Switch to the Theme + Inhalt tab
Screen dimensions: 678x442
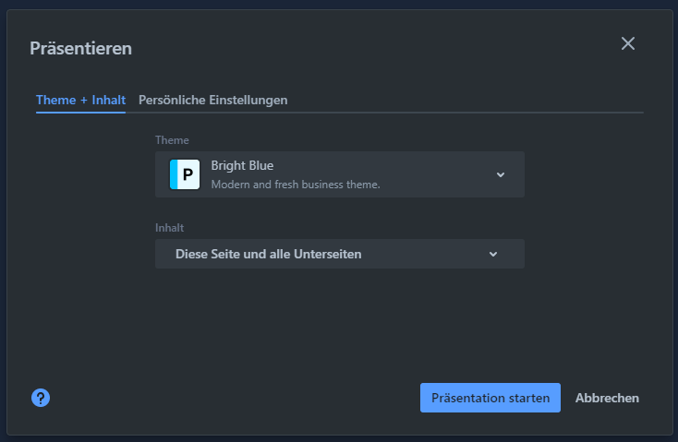[80, 100]
